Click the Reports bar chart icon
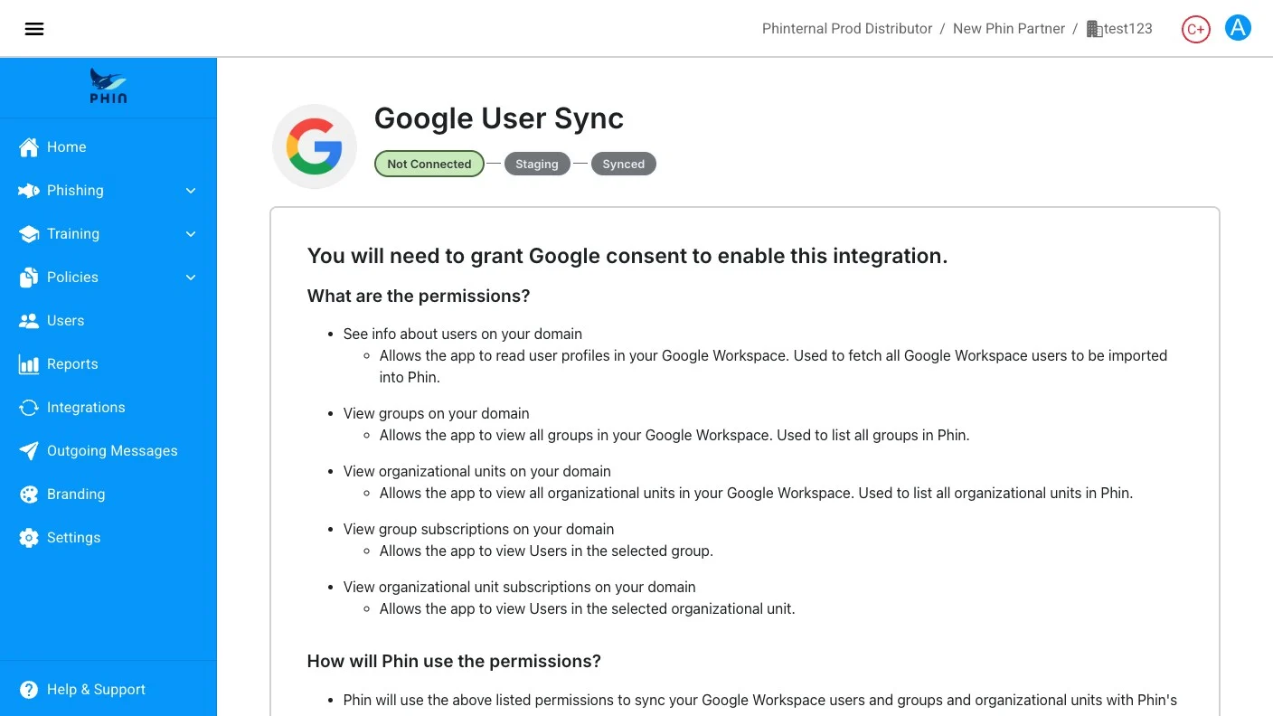Viewport: 1273px width, 716px height. point(29,364)
